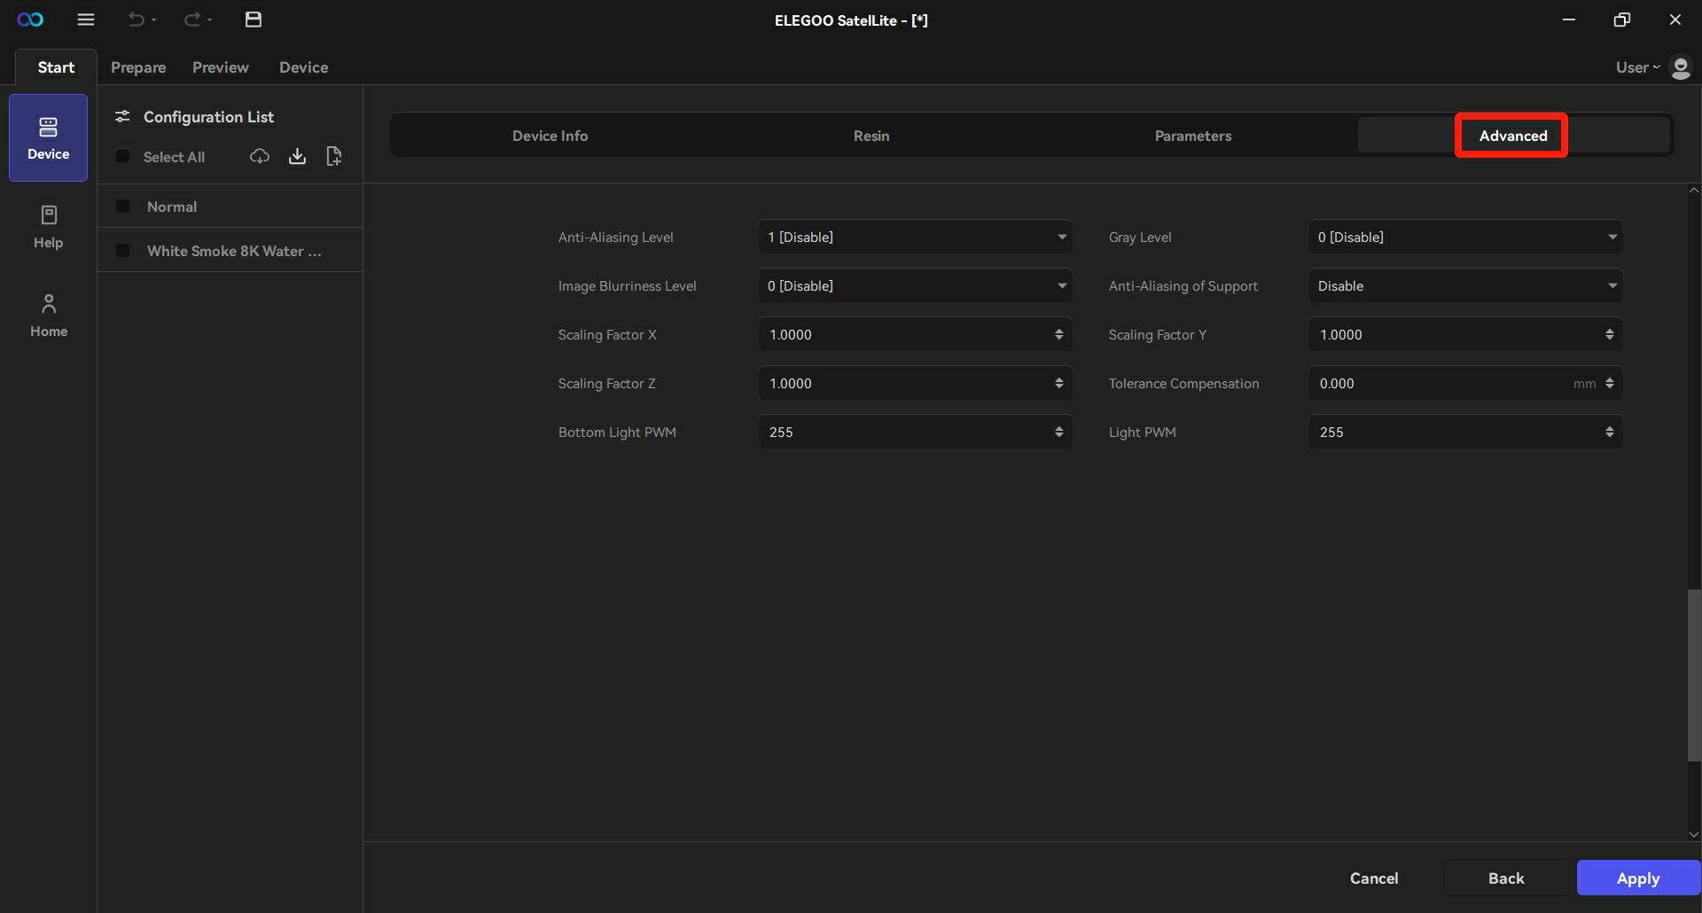Click the cloud sync configuration icon
Image resolution: width=1702 pixels, height=913 pixels.
pyautogui.click(x=260, y=157)
